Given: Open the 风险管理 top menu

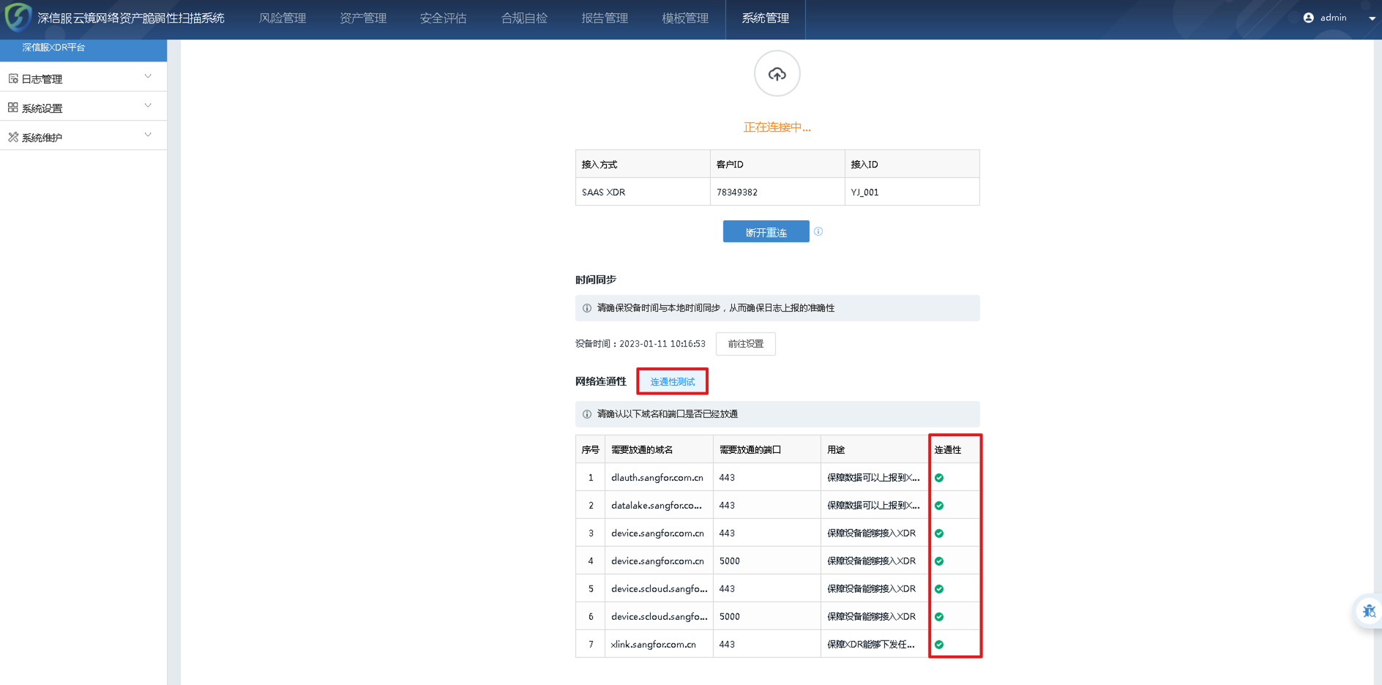Looking at the screenshot, I should (283, 18).
